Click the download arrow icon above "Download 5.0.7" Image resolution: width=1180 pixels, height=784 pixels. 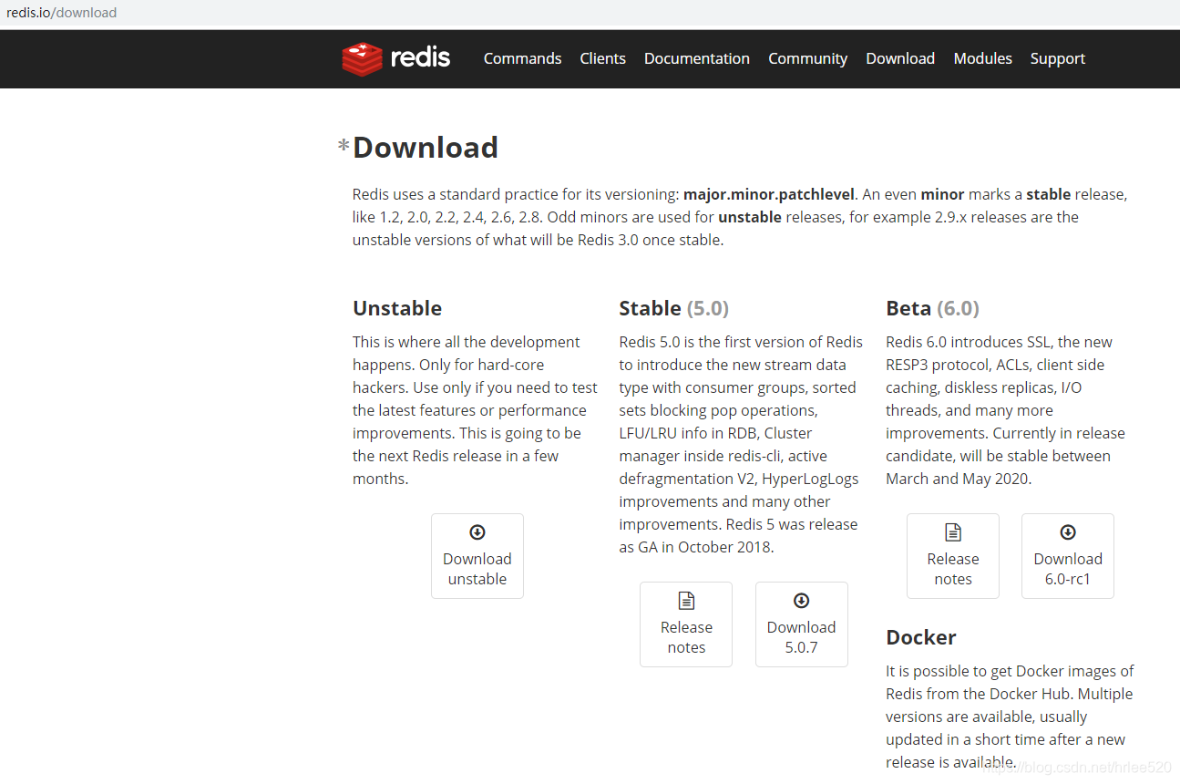click(x=802, y=601)
